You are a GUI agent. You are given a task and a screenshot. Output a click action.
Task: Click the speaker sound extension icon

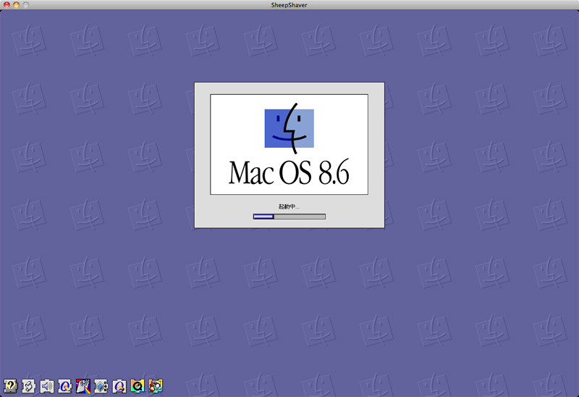(46, 386)
